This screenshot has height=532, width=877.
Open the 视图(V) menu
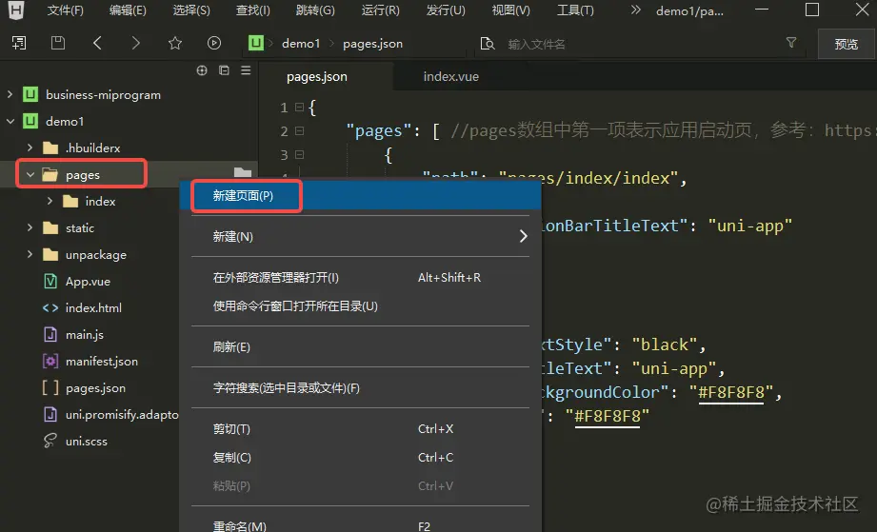pyautogui.click(x=510, y=10)
